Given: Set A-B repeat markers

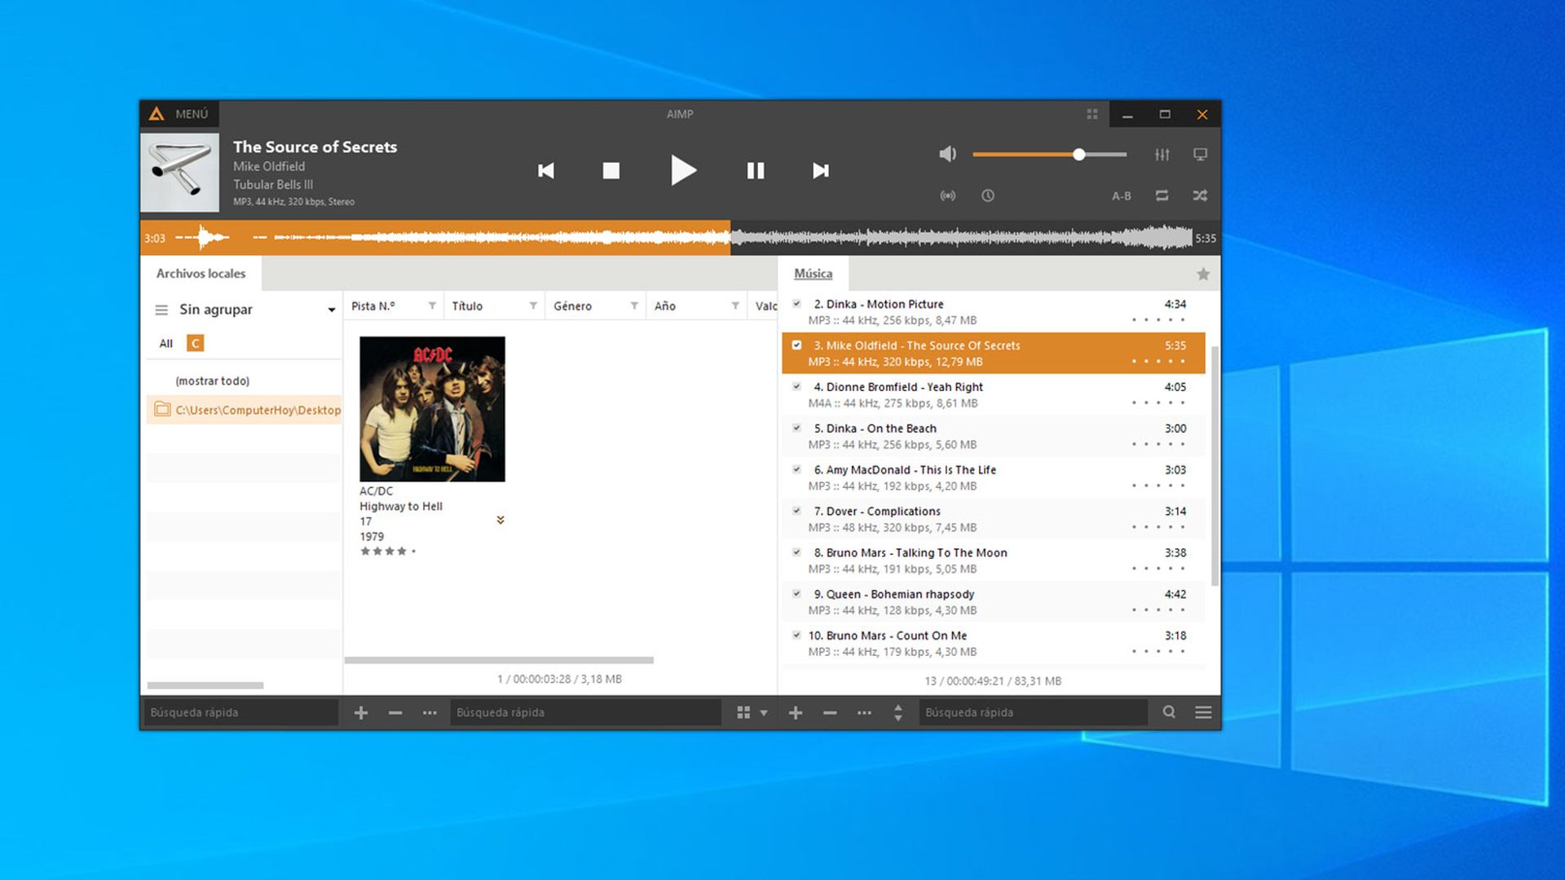Looking at the screenshot, I should click(1122, 196).
